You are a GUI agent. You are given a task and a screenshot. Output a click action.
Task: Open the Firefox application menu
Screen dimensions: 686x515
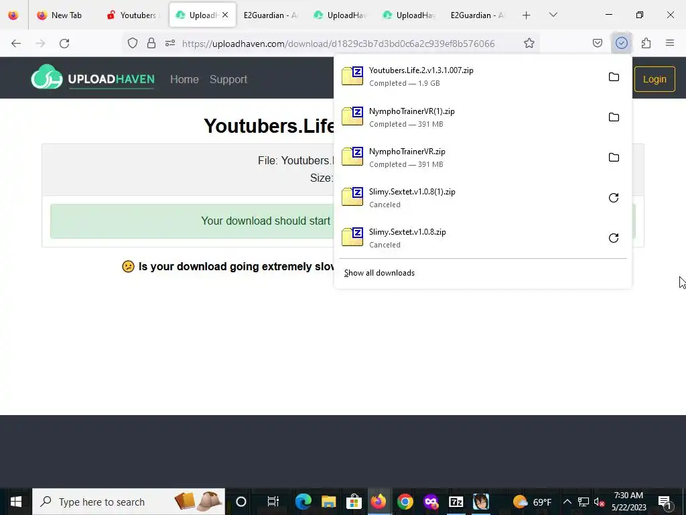(670, 43)
